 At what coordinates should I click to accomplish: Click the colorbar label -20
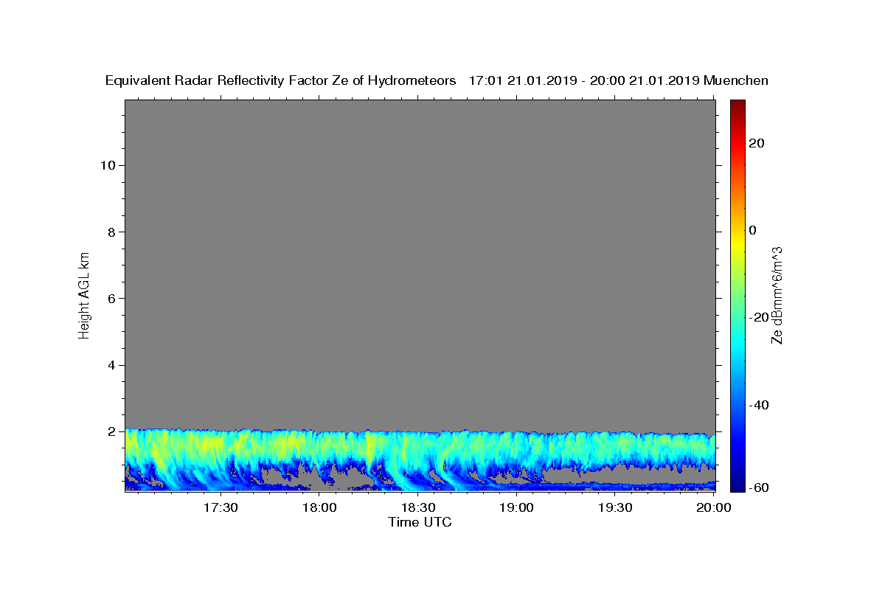point(759,317)
